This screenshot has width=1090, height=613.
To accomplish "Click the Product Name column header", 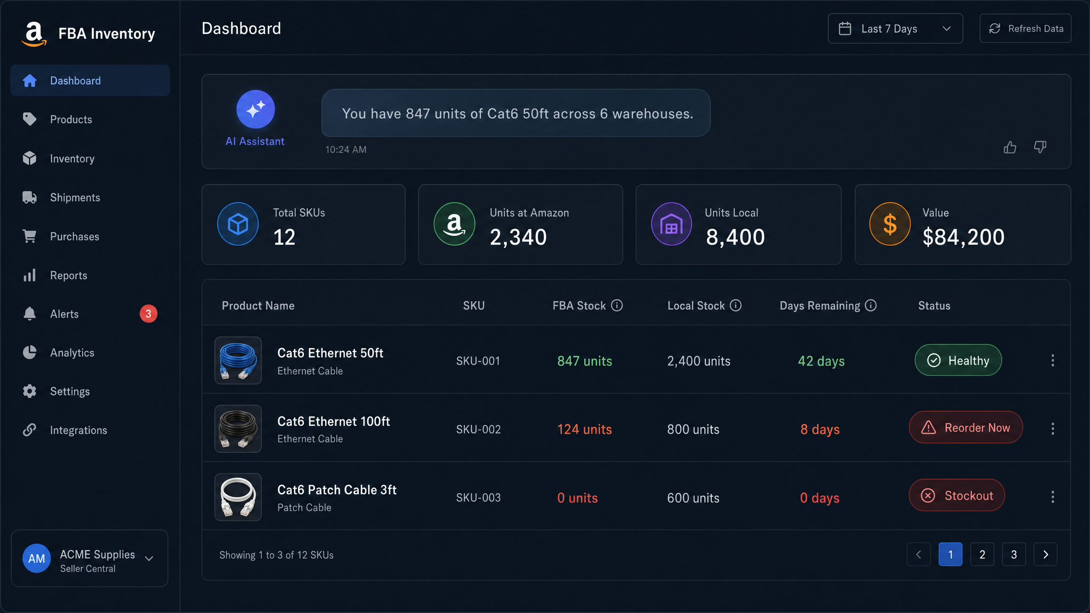I will coord(258,306).
